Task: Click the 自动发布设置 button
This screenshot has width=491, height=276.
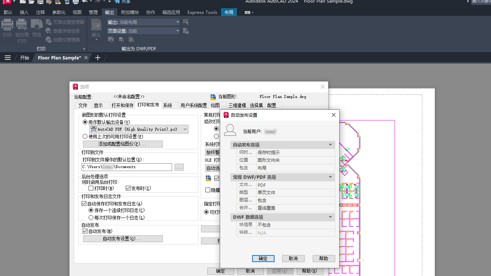Action: coord(123,239)
